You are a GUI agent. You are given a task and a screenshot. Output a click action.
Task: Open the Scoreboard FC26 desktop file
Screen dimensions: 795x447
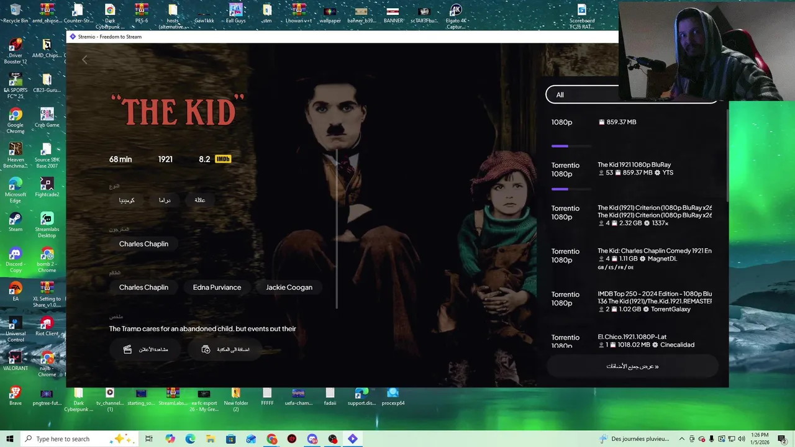click(x=582, y=16)
